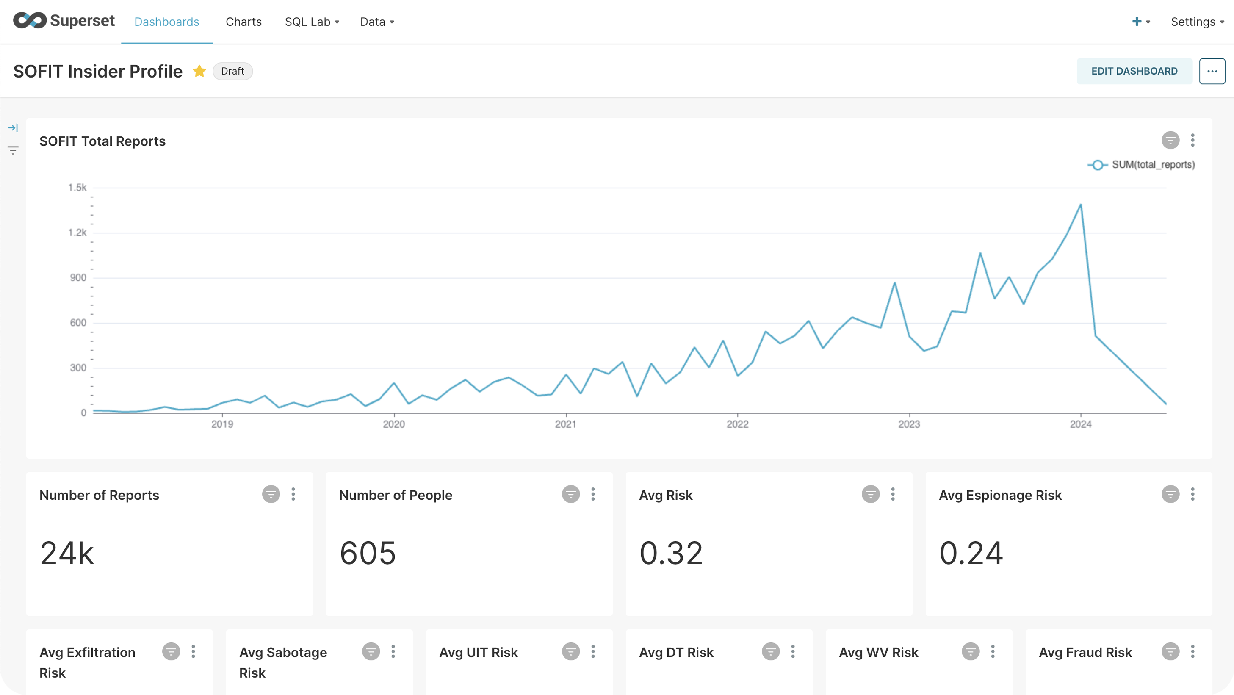This screenshot has height=695, width=1234.
Task: Show applied filters on Number of Reports card
Action: click(271, 494)
